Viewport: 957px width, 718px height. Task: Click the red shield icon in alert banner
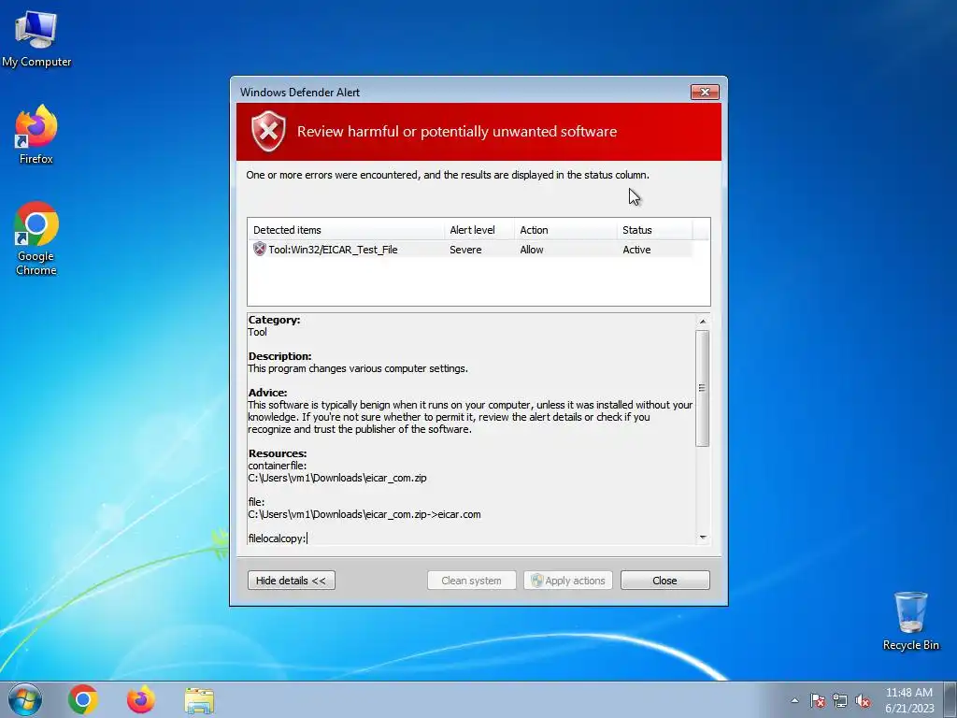click(268, 131)
